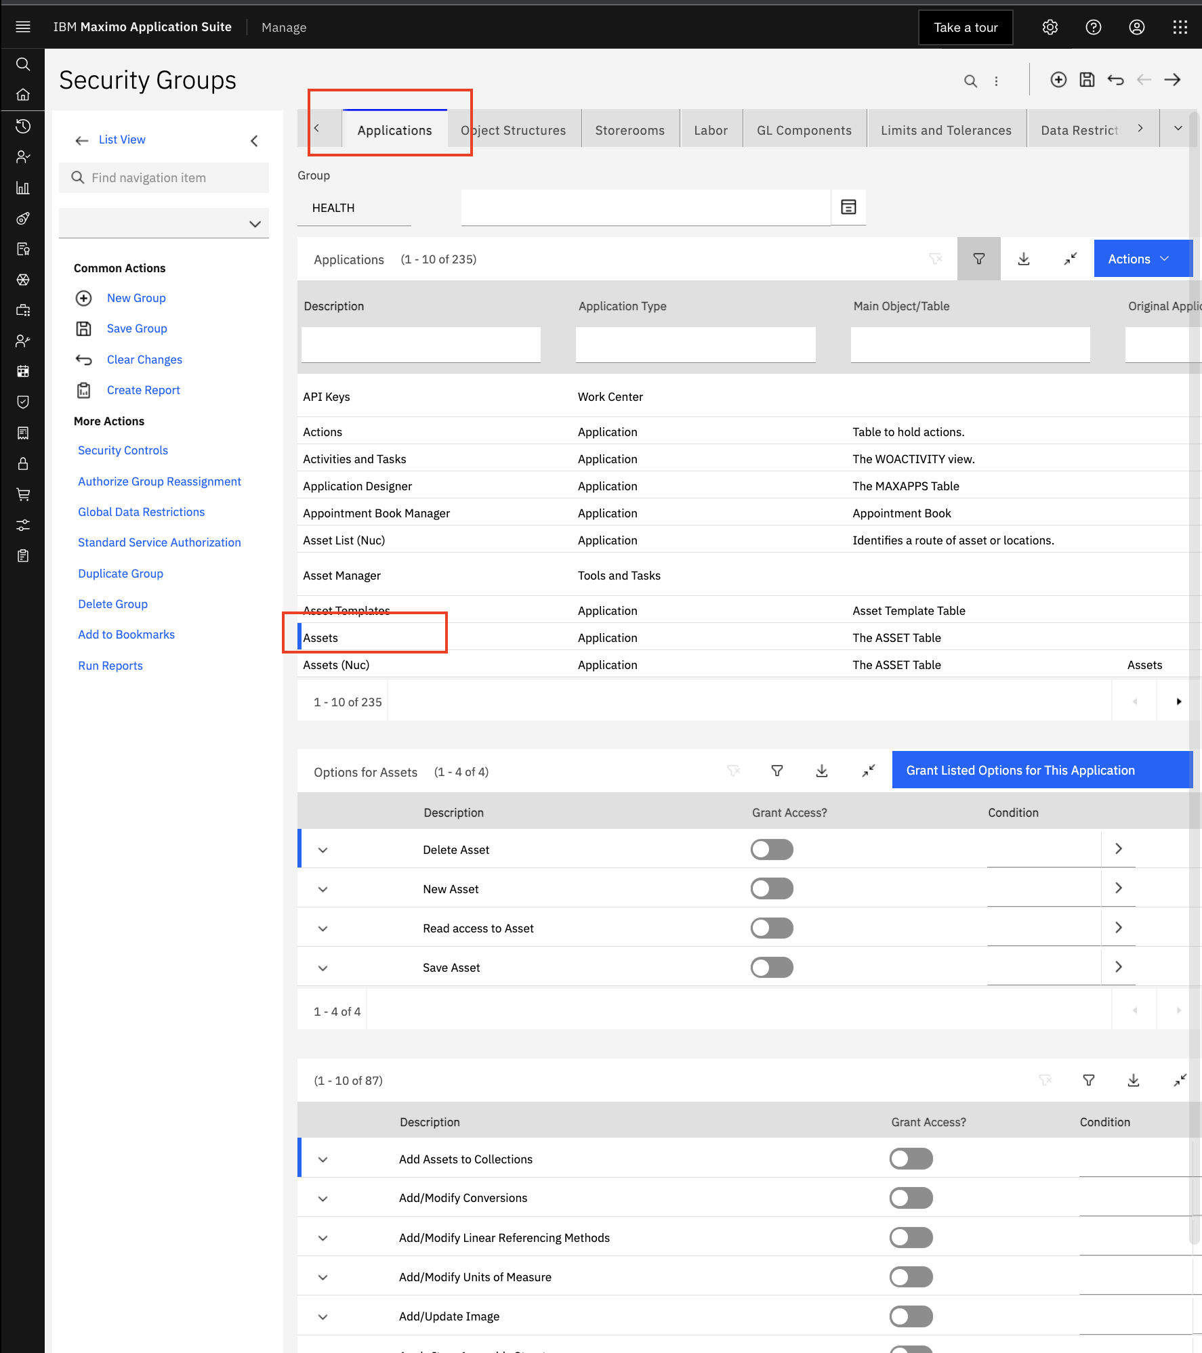Open Delete Asset condition lookup chevron

pyautogui.click(x=1119, y=849)
